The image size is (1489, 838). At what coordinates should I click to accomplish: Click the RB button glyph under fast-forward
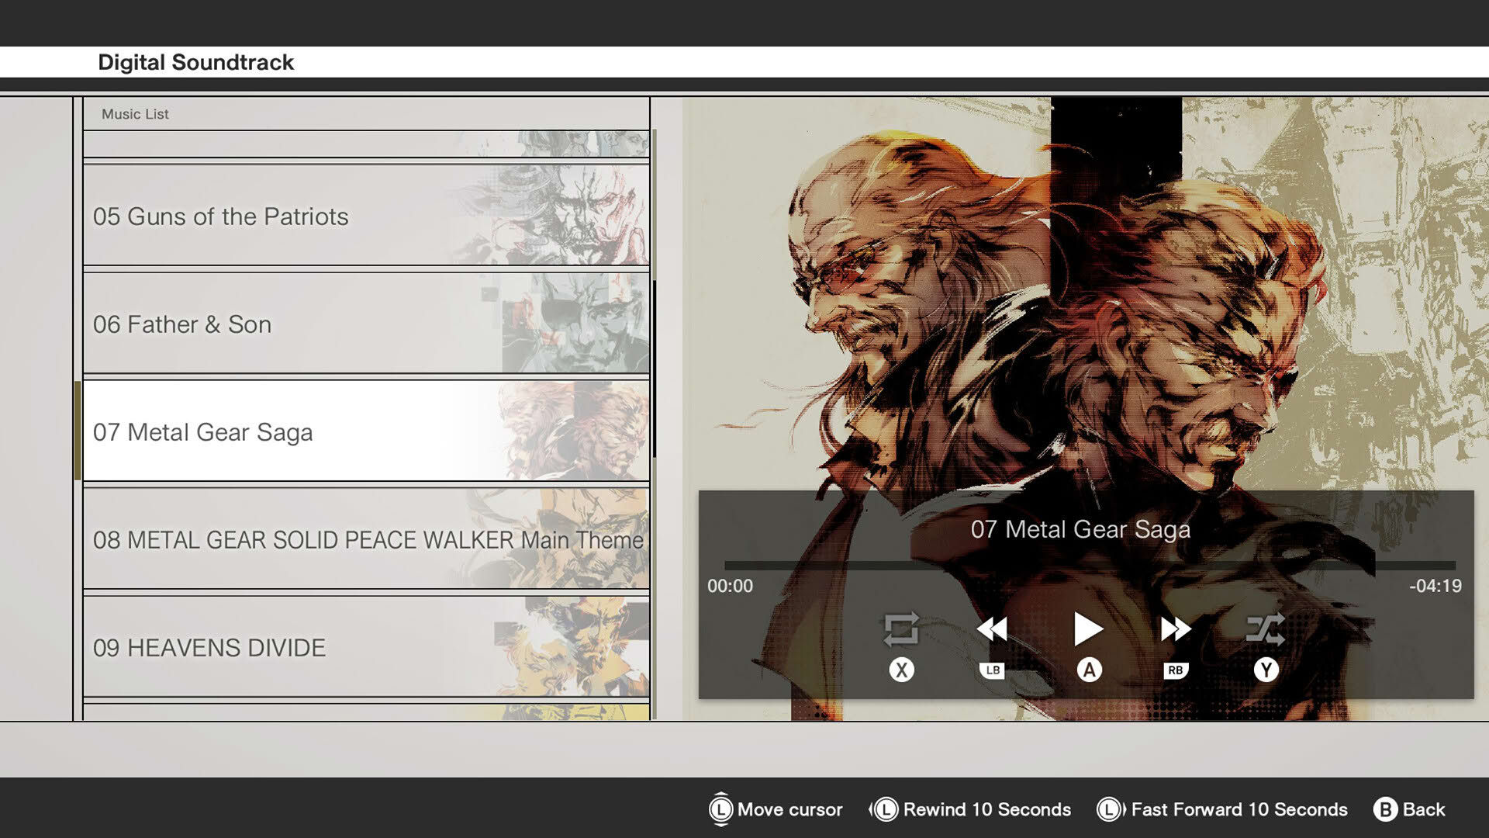1176,670
